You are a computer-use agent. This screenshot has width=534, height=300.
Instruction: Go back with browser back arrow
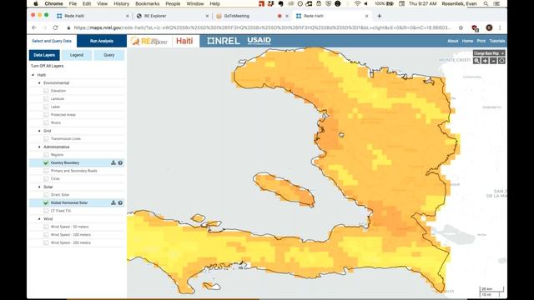point(33,27)
